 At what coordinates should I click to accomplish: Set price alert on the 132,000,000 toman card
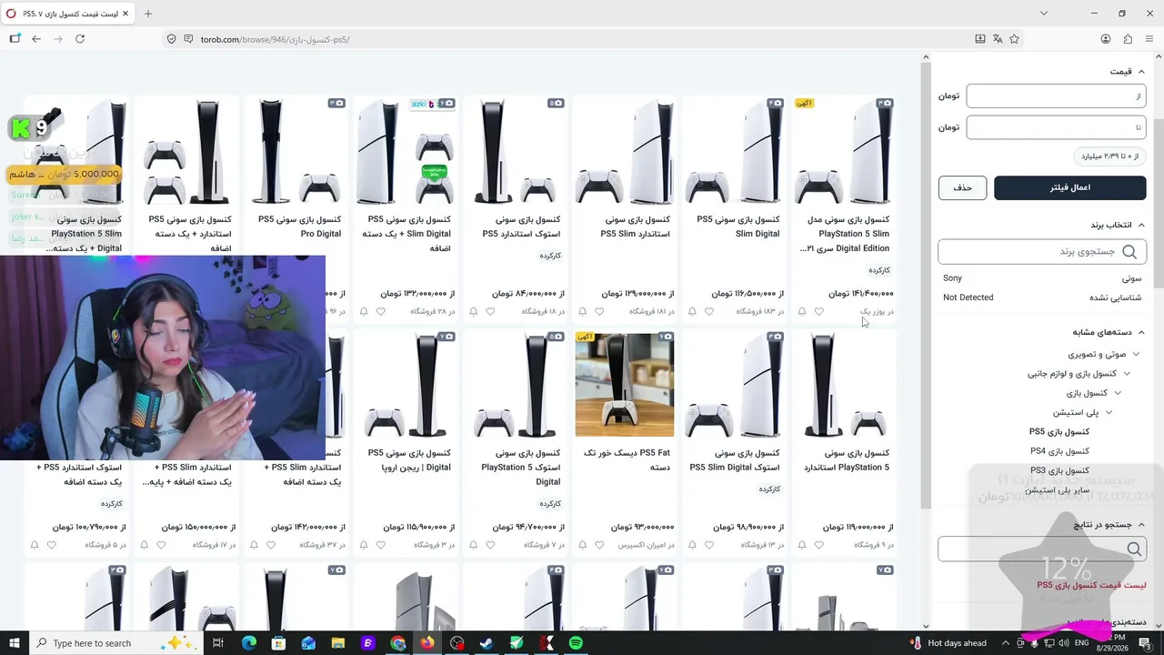(364, 311)
